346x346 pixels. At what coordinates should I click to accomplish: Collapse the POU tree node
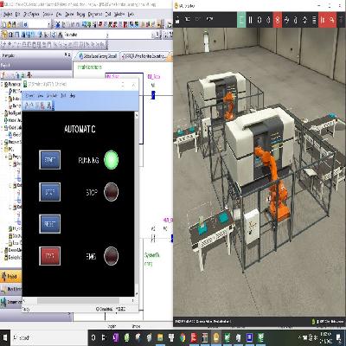click(3, 150)
